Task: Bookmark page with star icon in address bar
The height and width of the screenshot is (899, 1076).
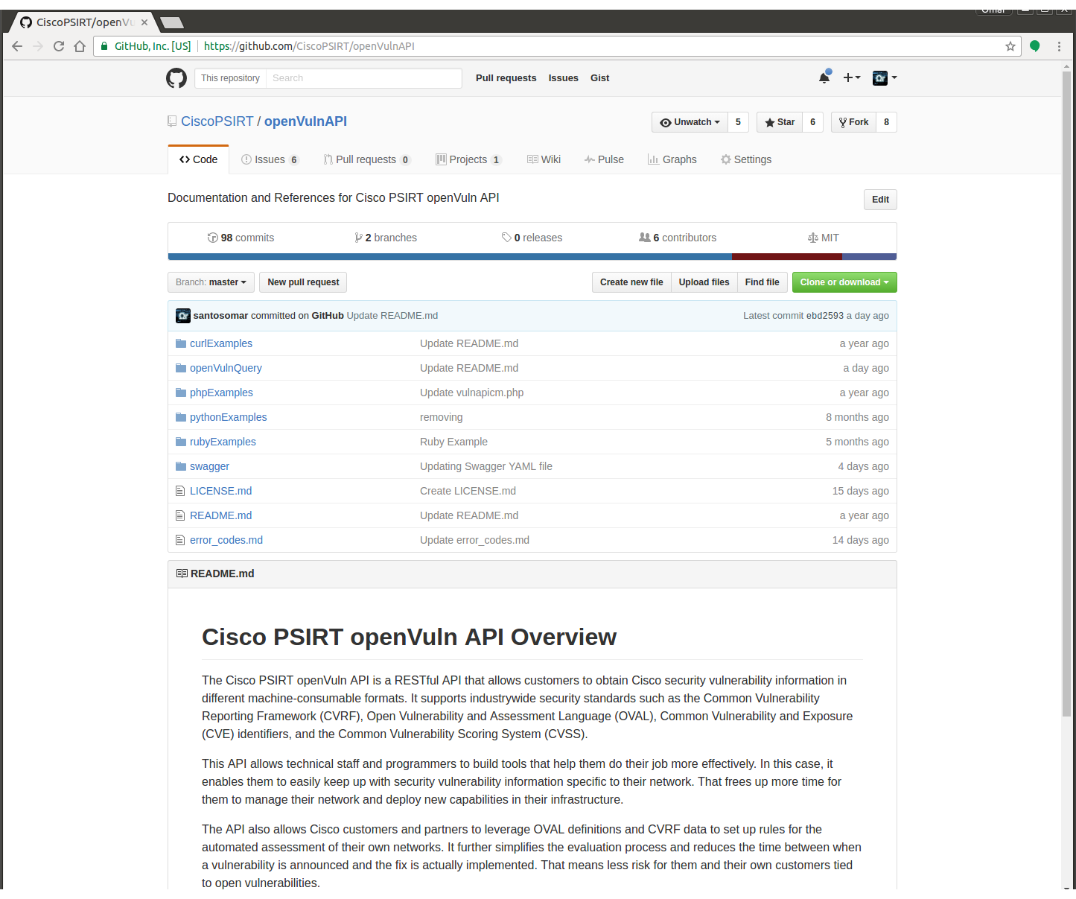Action: pyautogui.click(x=1010, y=46)
